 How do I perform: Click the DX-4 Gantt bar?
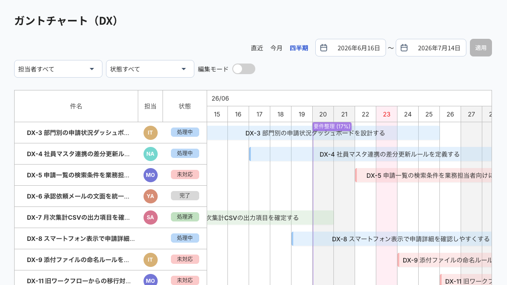pyautogui.click(x=371, y=154)
